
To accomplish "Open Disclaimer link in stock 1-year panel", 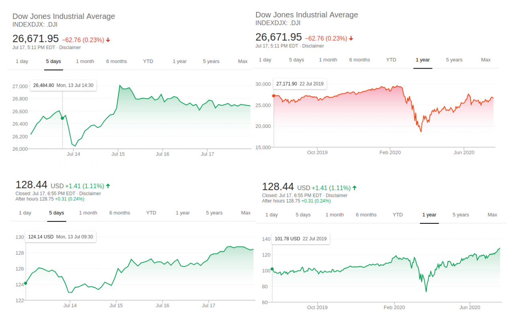I will click(x=337, y=196).
